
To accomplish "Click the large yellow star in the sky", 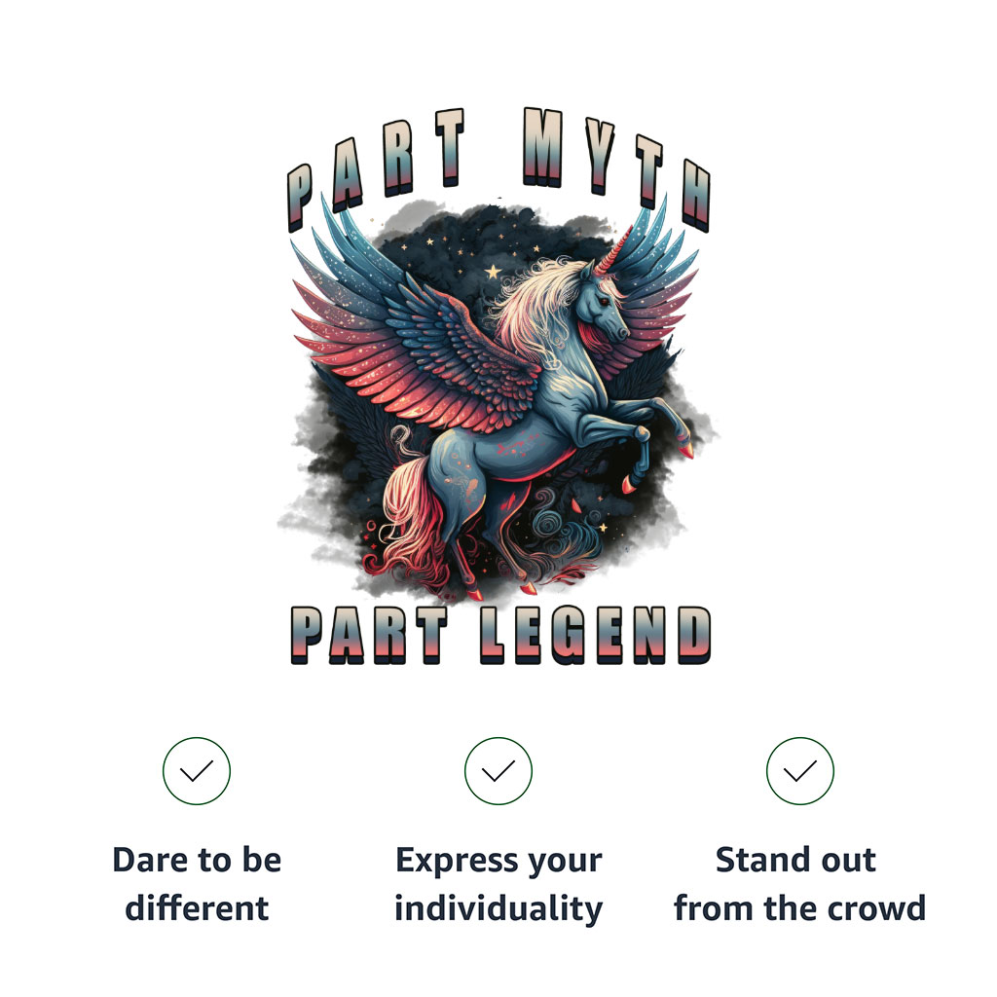I will 493,273.
